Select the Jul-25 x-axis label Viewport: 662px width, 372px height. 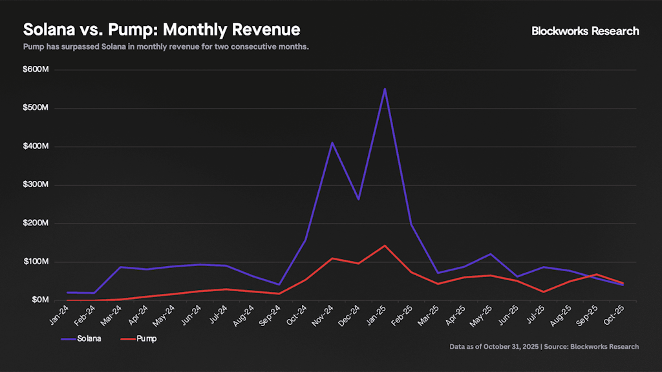coord(536,315)
